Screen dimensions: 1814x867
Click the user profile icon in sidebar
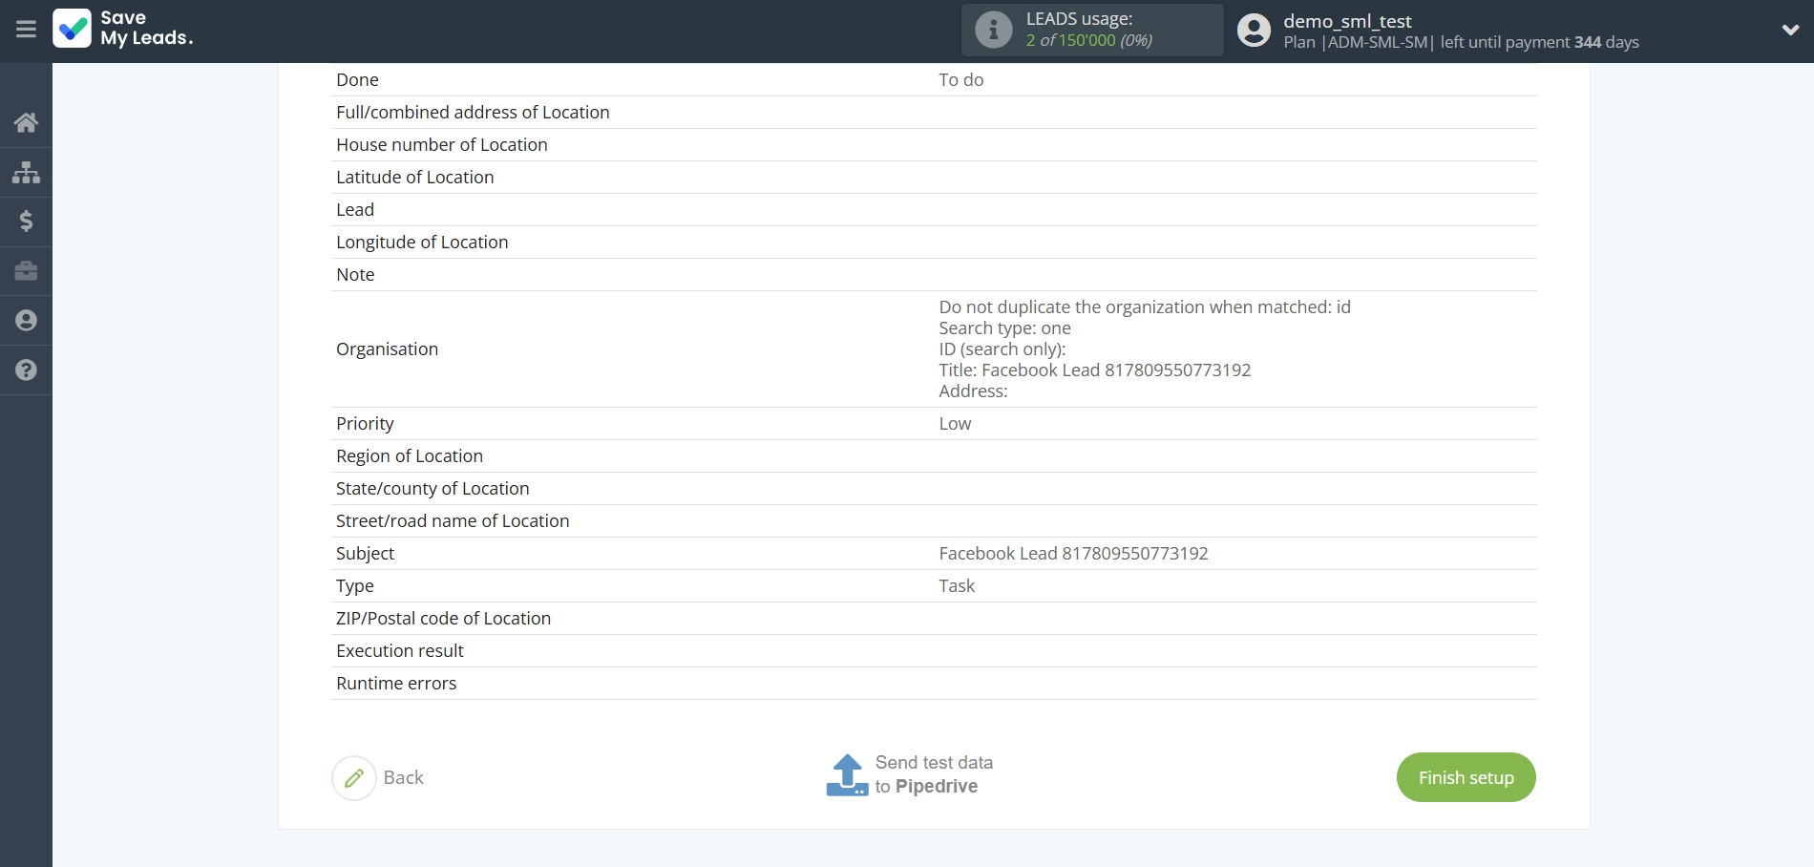[x=26, y=321]
